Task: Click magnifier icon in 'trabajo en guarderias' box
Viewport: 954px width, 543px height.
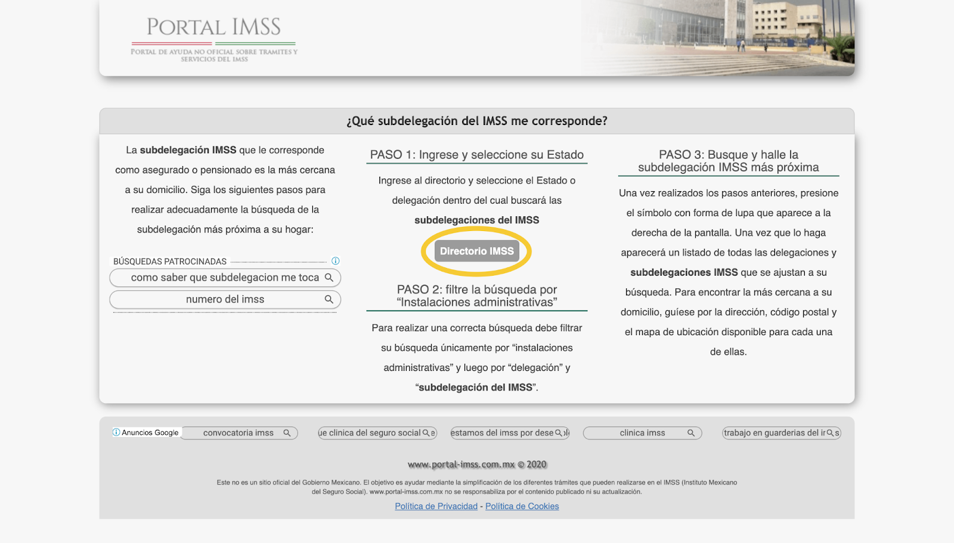Action: pos(830,433)
